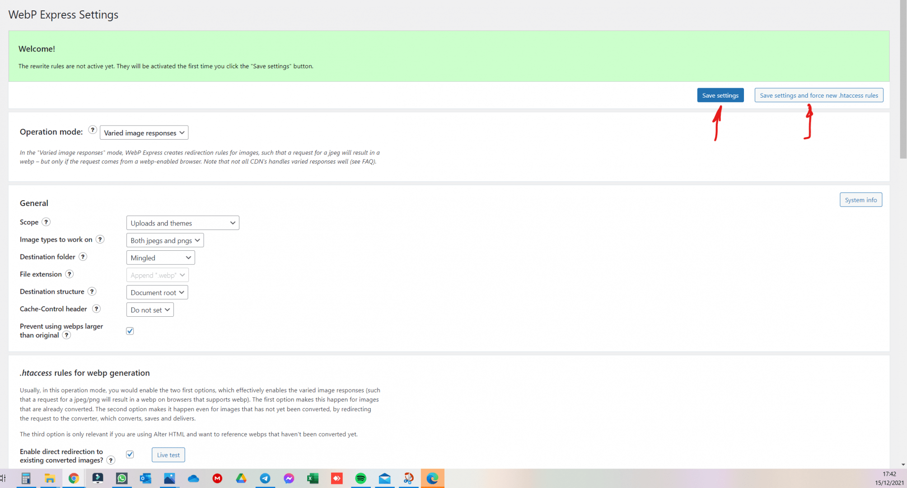
Task: Show help for Prevent using webps larger
Action: (66, 335)
